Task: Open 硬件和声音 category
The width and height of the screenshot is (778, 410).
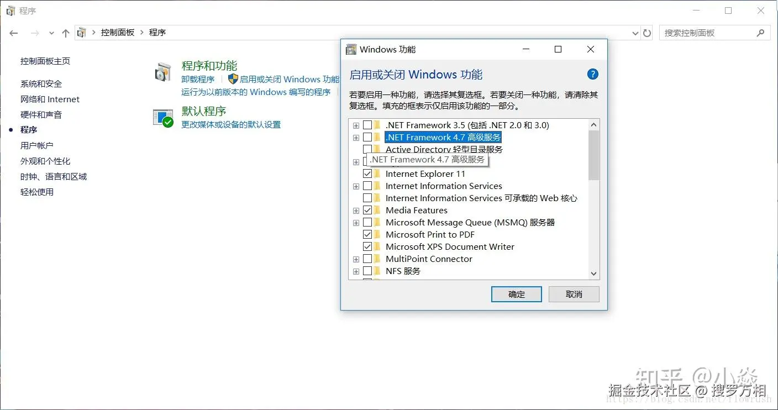Action: (x=41, y=115)
